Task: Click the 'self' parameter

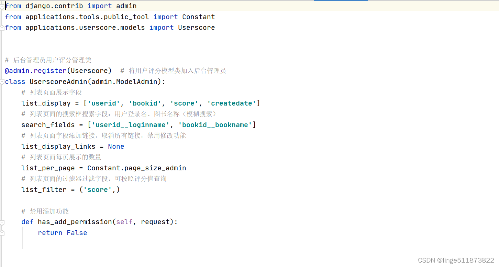Action: pos(124,222)
